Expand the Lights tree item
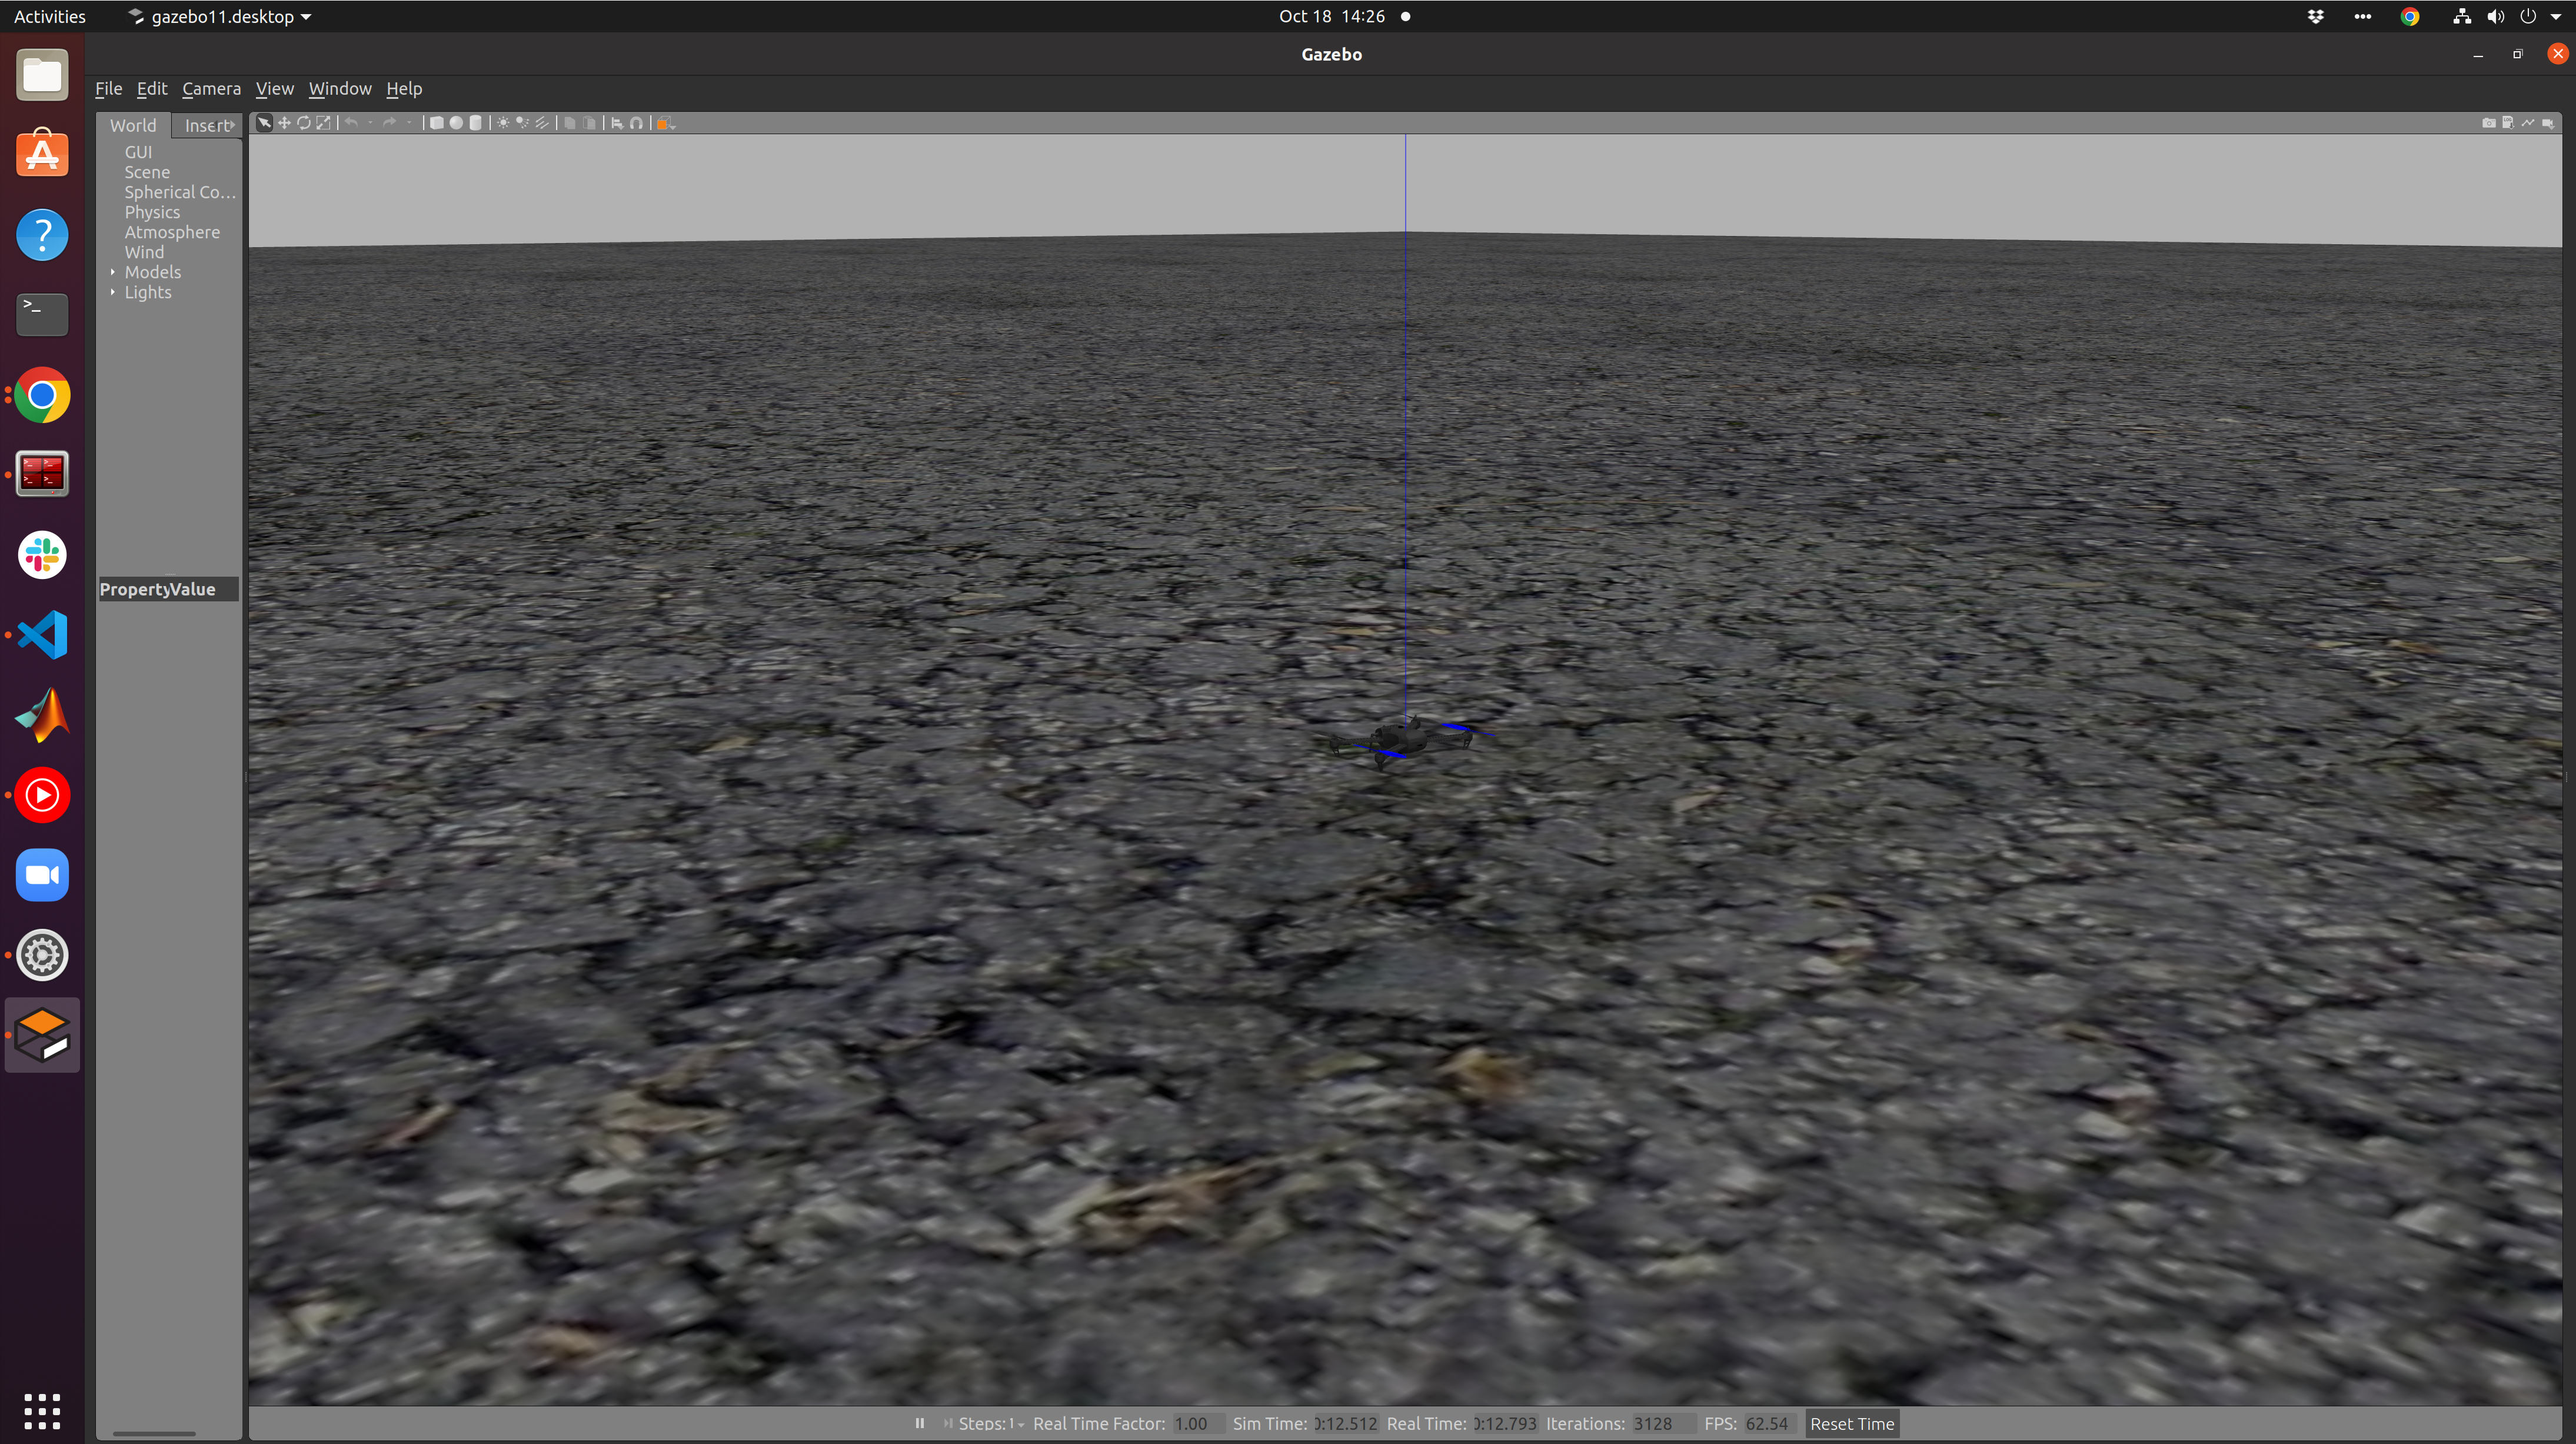 point(112,292)
